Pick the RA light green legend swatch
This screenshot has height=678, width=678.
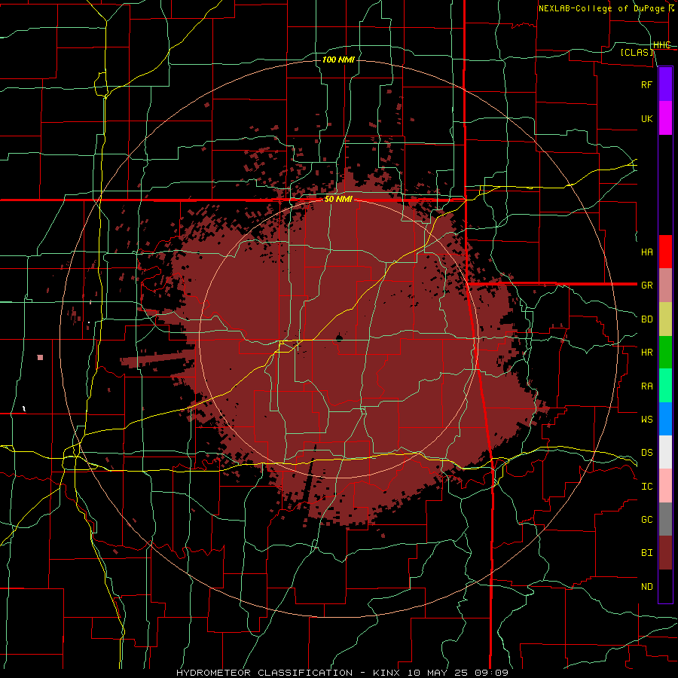tap(665, 386)
